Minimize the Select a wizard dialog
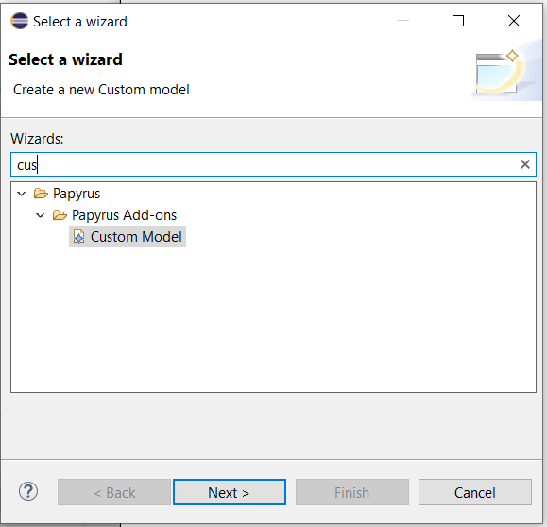547x527 pixels. click(403, 21)
